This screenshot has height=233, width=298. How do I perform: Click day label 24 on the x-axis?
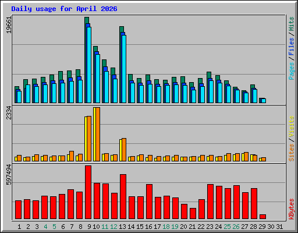[218, 227]
